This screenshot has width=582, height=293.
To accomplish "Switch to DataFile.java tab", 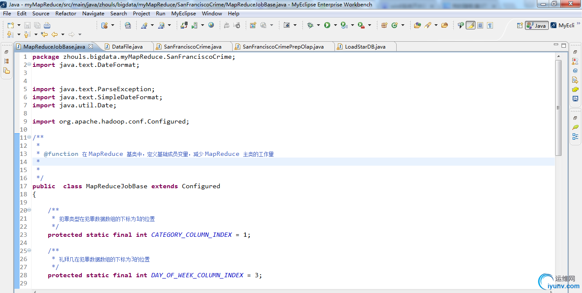I will tap(127, 46).
